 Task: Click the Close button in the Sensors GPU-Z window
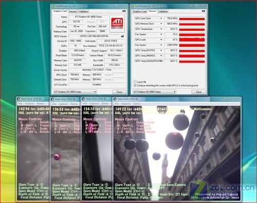[x=198, y=92]
